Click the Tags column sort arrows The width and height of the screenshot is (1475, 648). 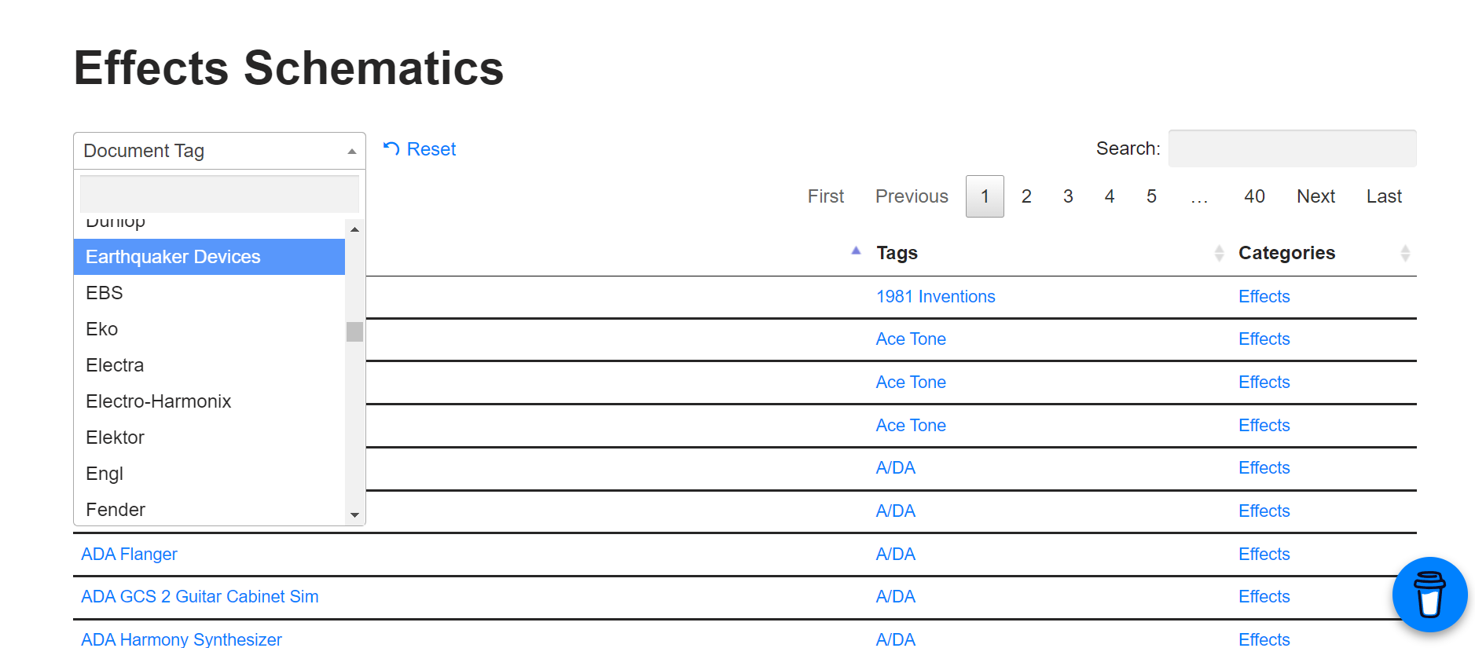1219,253
